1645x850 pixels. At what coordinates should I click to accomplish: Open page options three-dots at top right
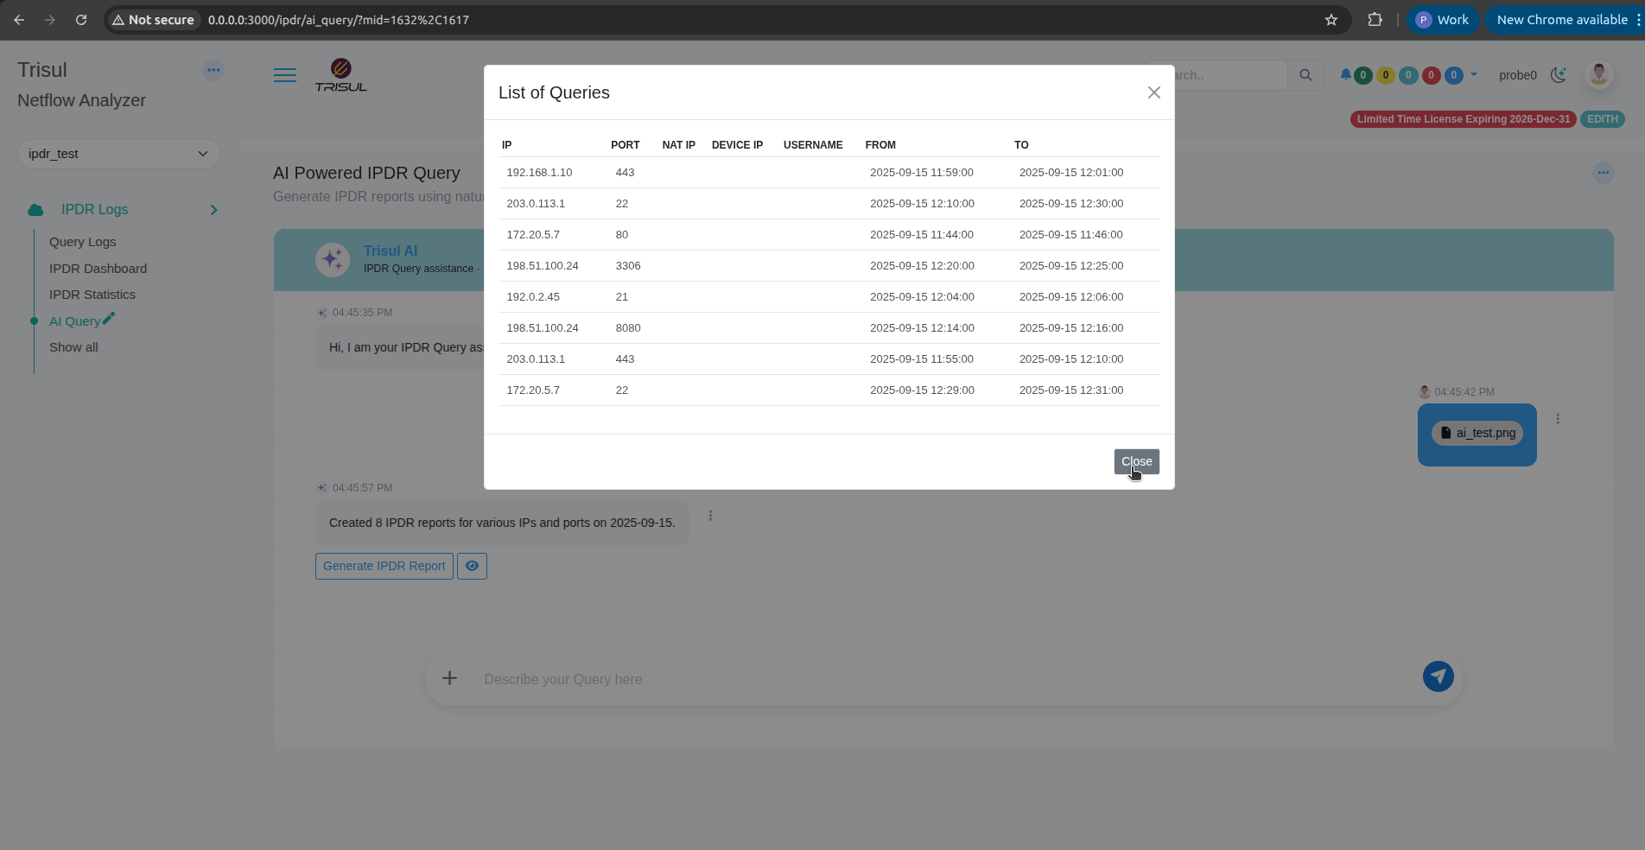point(1604,173)
